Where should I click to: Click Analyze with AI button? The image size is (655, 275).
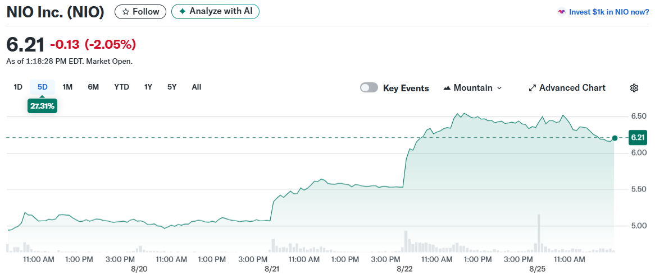click(216, 11)
